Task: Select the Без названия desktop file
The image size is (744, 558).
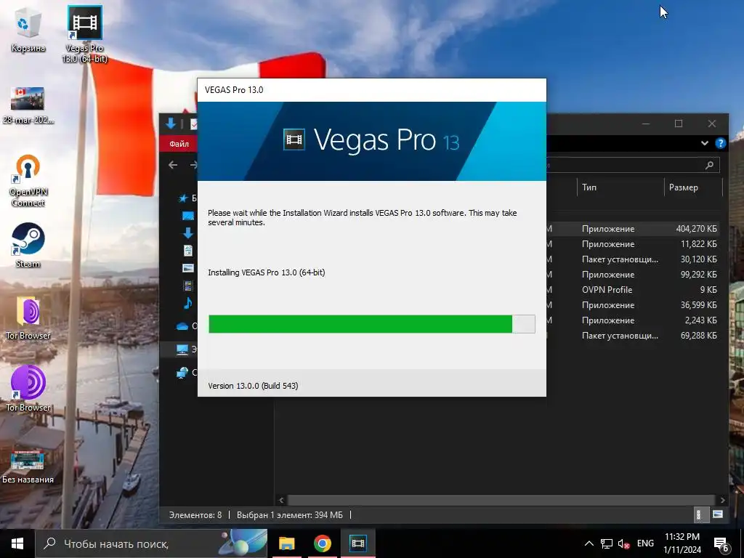Action: (x=28, y=466)
